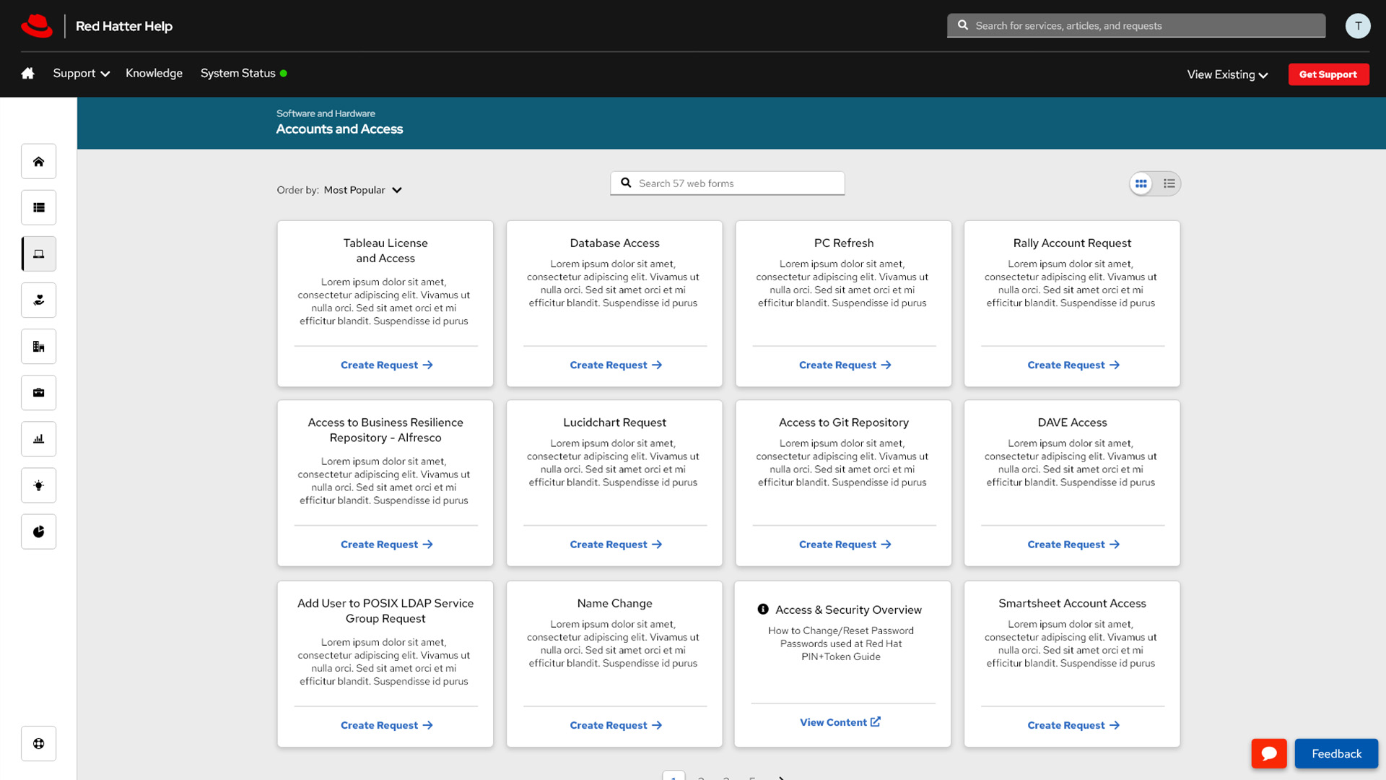Image resolution: width=1386 pixels, height=780 pixels.
Task: Create Request for Tableau License and Access
Action: tap(386, 365)
